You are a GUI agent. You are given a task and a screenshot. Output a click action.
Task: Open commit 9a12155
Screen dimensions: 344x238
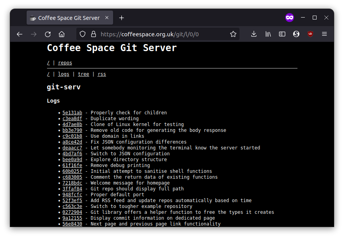click(72, 218)
